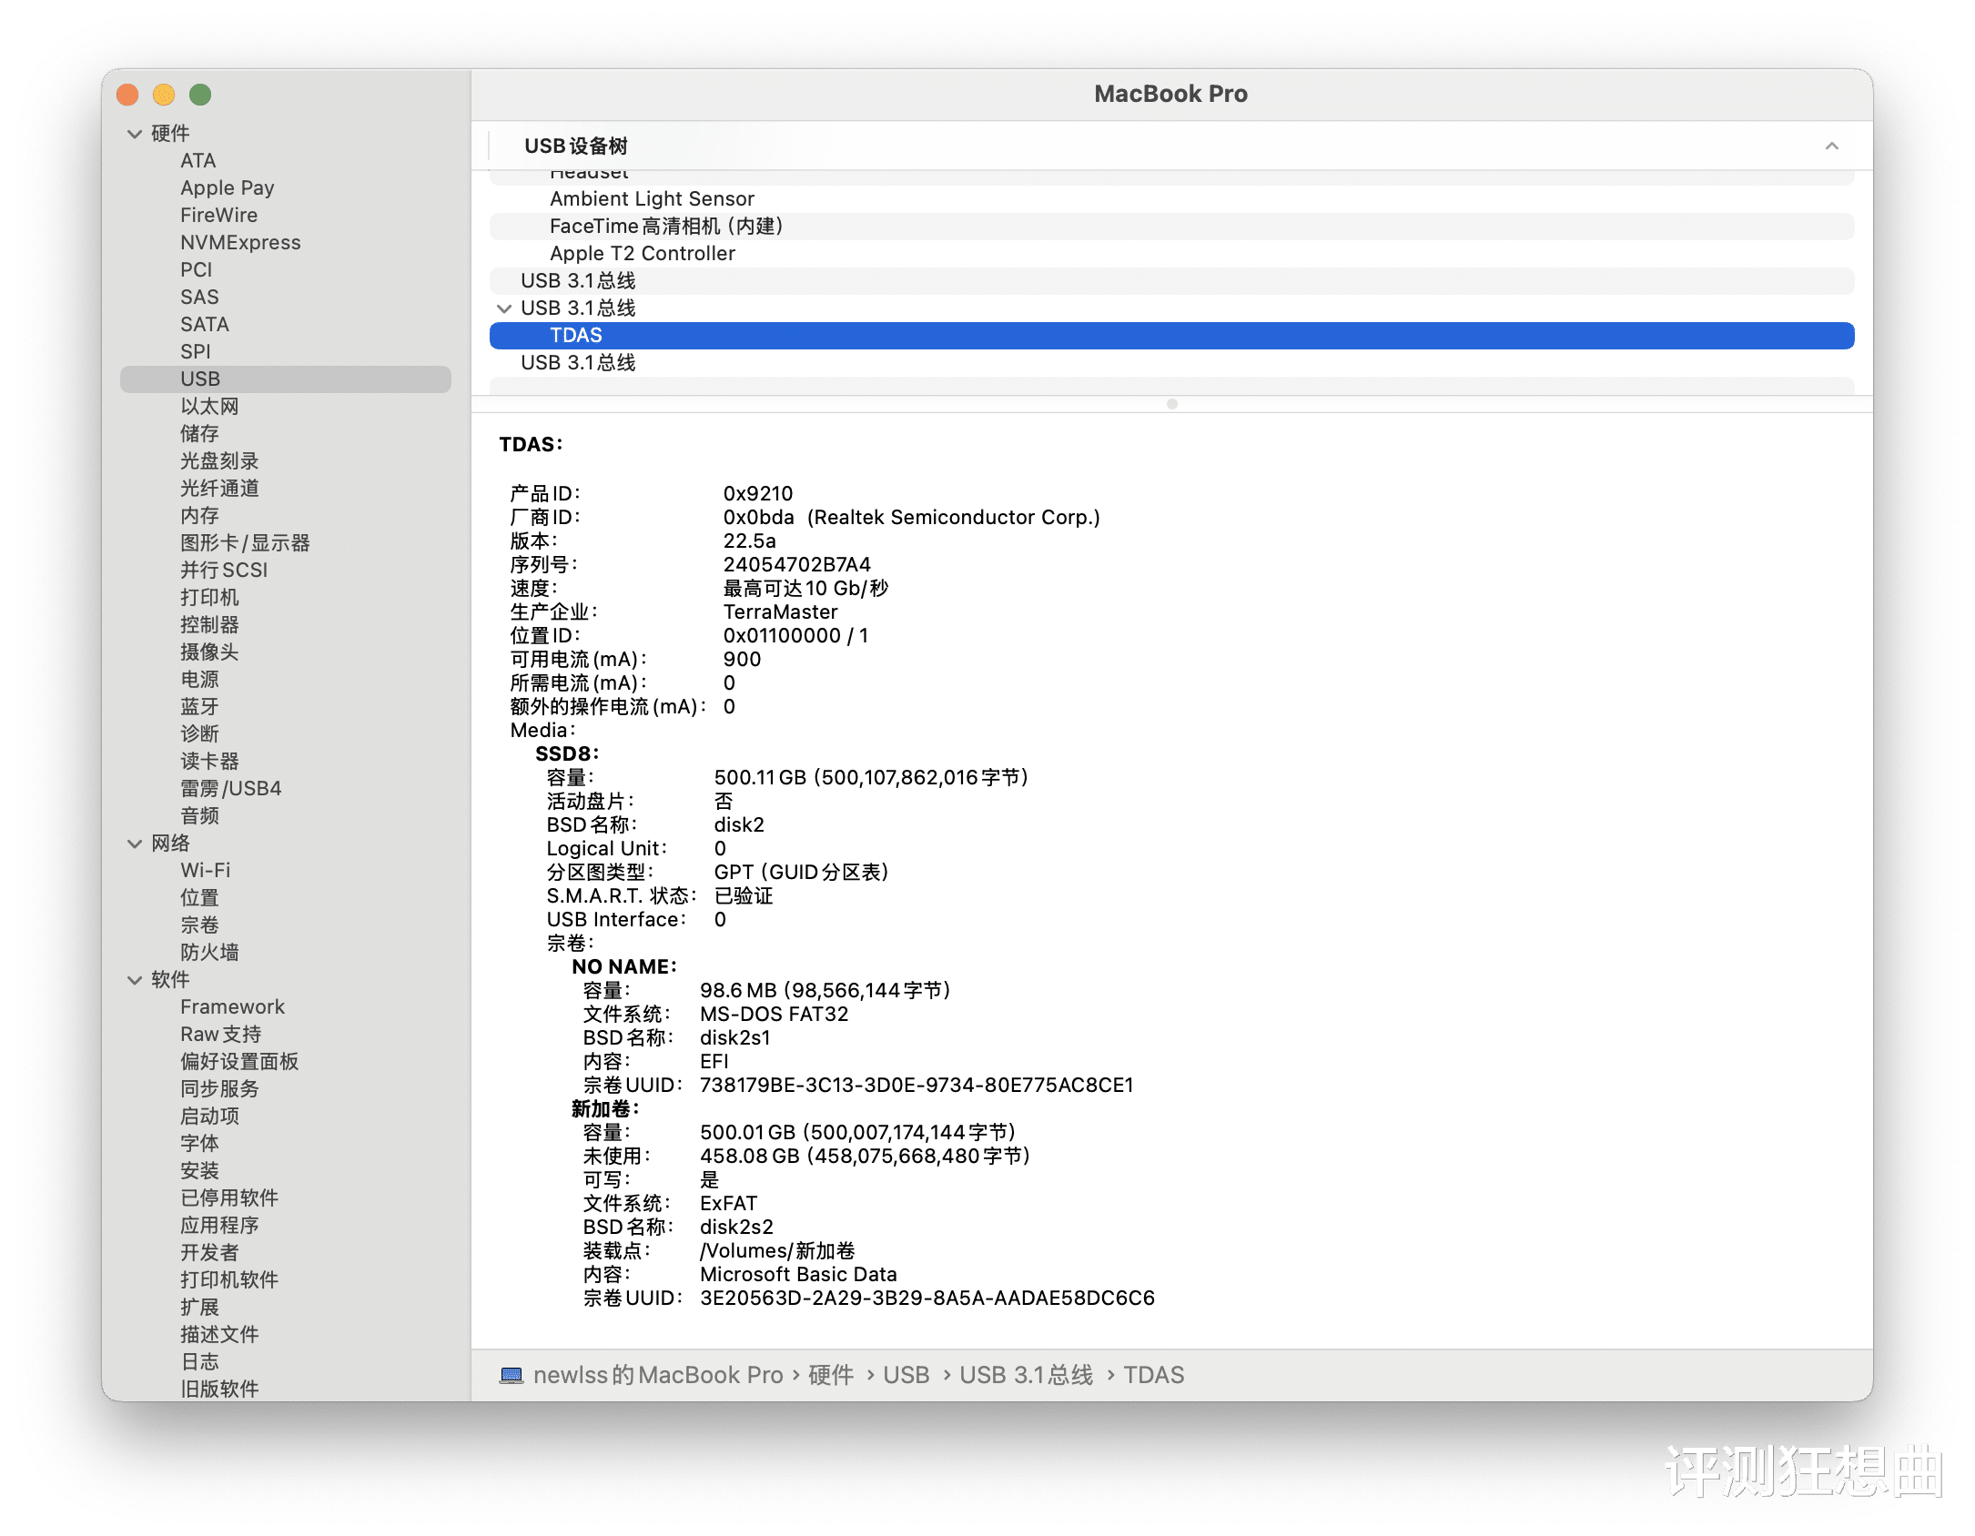Viewport: 1975px width, 1536px height.
Task: Collapse the 硬件 sidebar section
Action: tap(135, 134)
